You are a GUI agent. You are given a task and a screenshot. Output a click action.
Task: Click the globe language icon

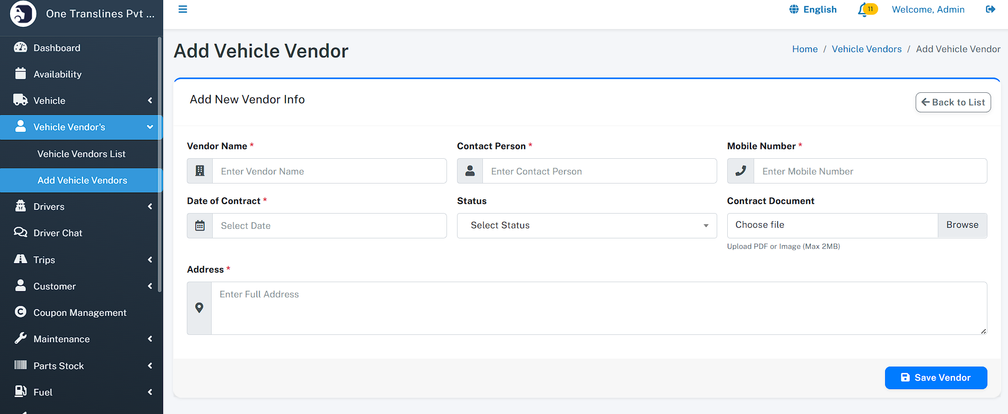point(794,9)
